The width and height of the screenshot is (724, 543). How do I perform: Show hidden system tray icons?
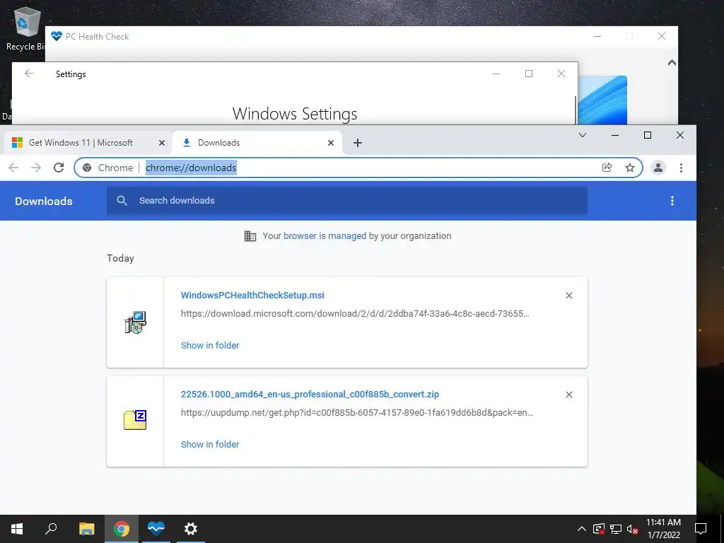point(582,529)
